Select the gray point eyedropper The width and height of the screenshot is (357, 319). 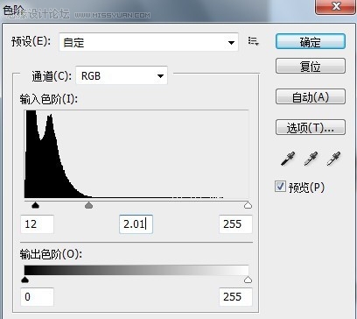(311, 159)
